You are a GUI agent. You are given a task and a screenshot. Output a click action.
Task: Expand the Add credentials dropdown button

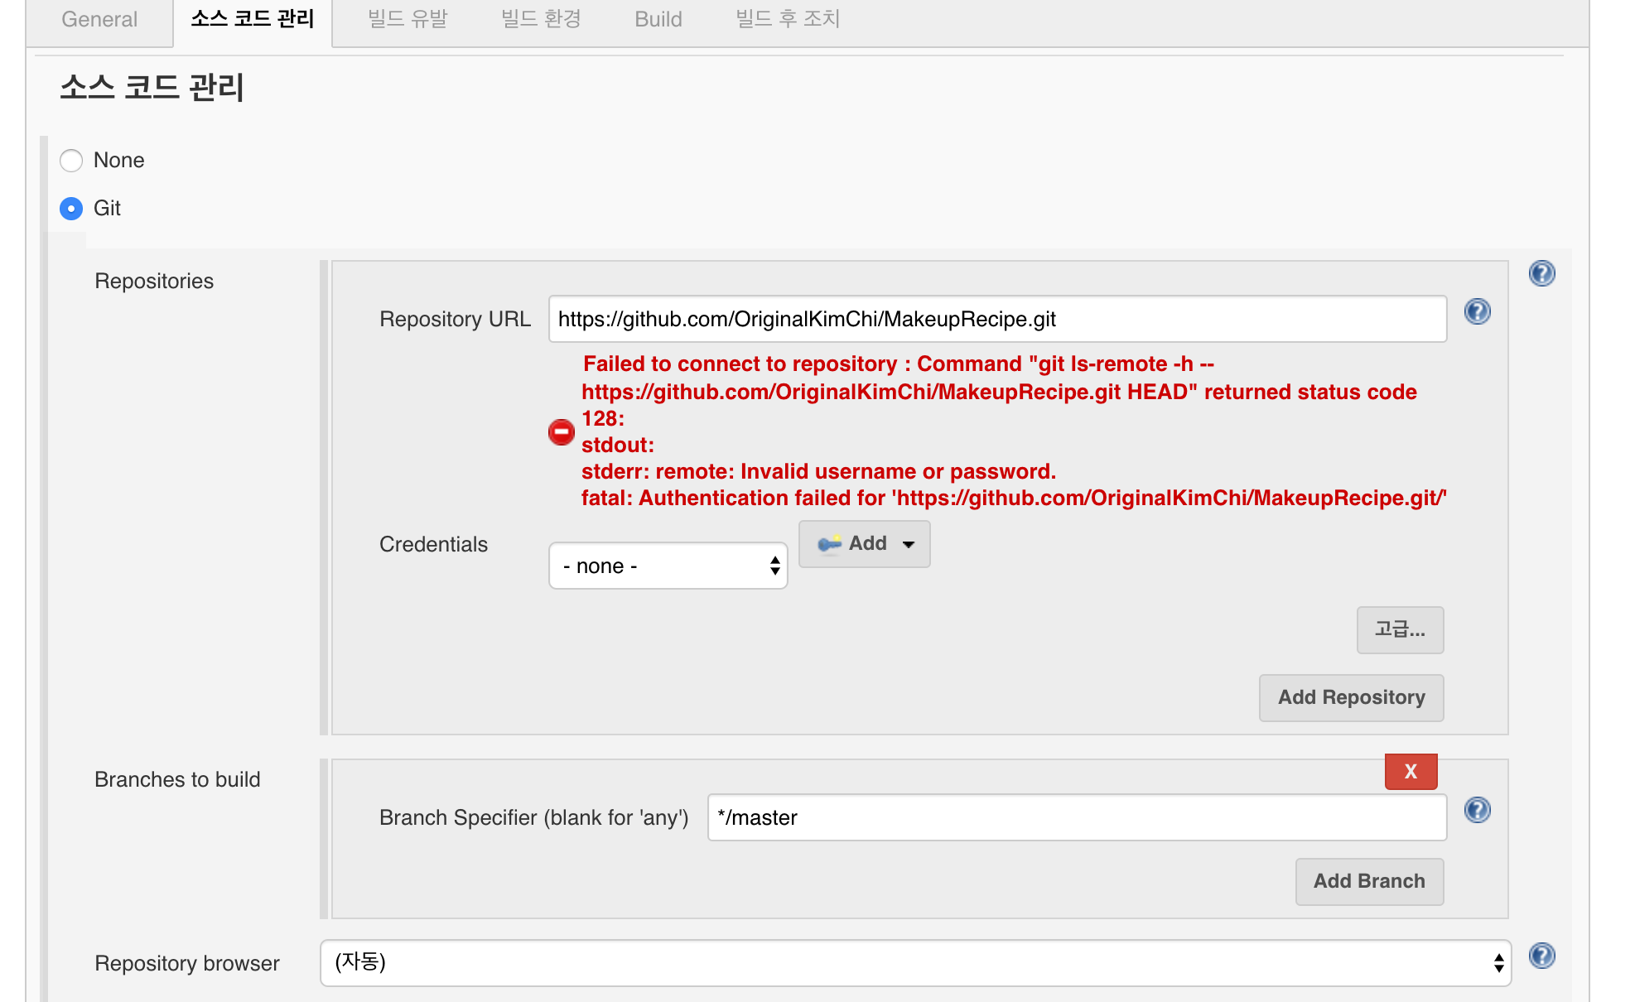[x=864, y=544]
